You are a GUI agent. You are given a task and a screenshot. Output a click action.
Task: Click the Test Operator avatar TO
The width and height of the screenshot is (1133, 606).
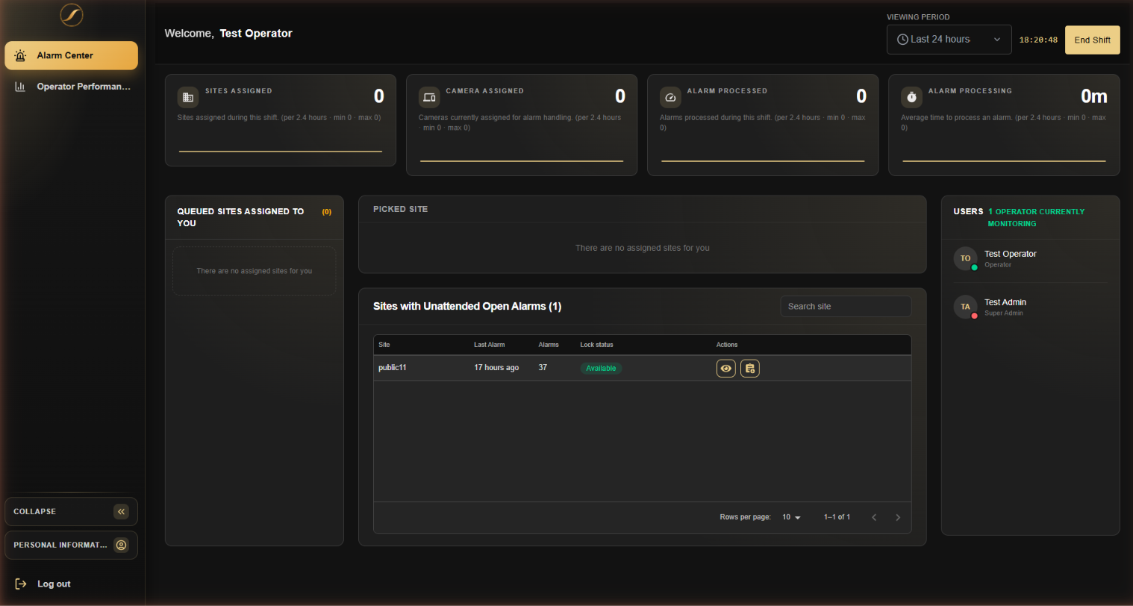965,258
